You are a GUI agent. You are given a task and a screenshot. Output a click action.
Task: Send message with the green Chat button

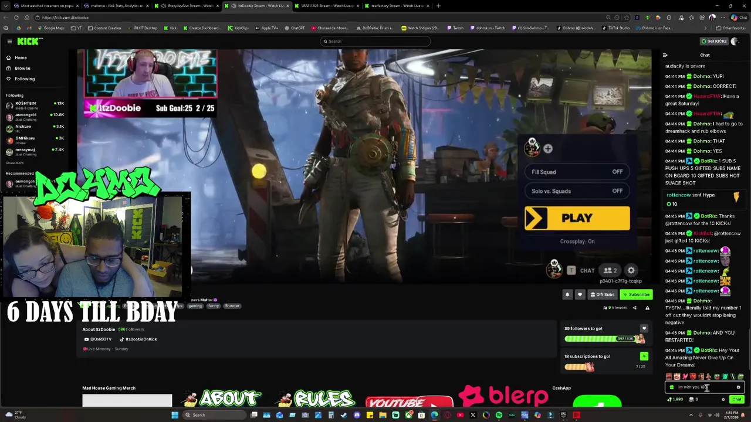pyautogui.click(x=736, y=400)
